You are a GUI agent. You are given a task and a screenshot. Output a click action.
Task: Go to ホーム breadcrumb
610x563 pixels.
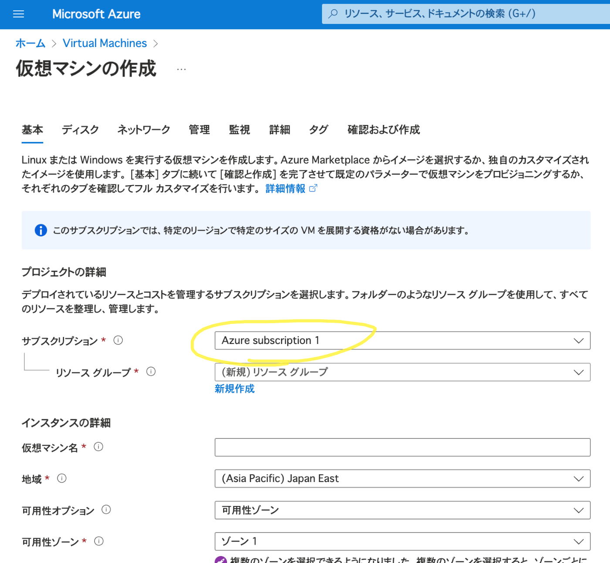[x=30, y=43]
